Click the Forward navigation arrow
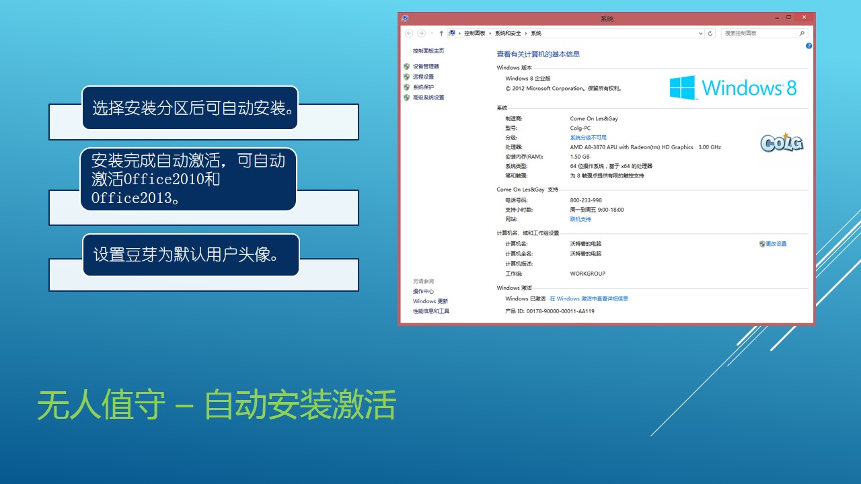This screenshot has width=861, height=484. tap(421, 33)
